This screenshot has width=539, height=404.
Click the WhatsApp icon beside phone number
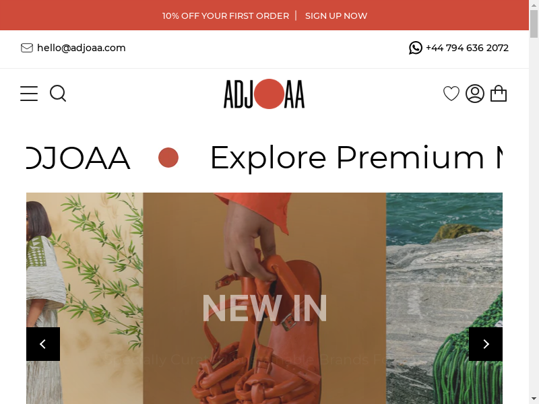coord(415,48)
